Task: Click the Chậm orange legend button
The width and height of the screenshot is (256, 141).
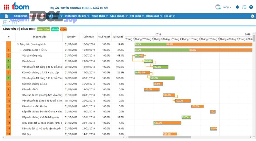Action: (63, 29)
